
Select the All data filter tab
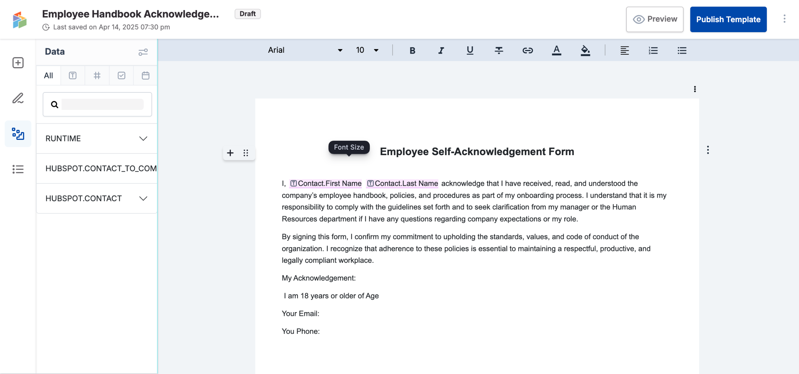(48, 76)
